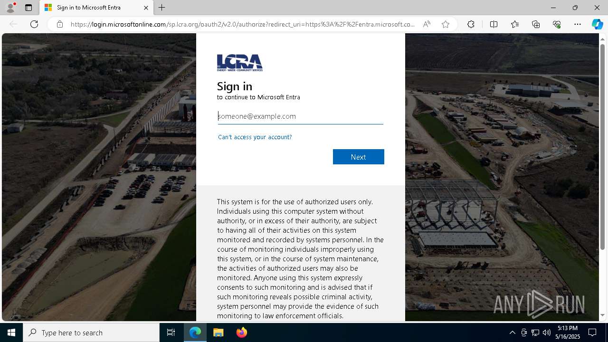Open Read aloud in address bar
This screenshot has height=342, width=608.
point(427,24)
